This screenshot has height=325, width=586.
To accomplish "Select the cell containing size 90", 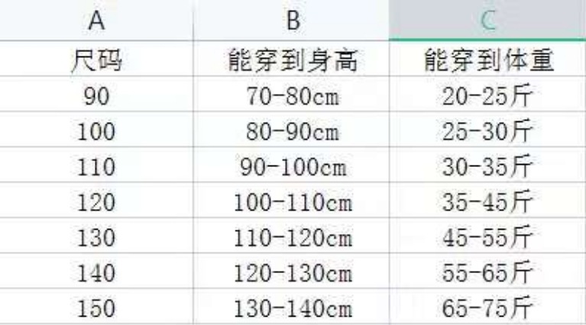I will 97,98.
